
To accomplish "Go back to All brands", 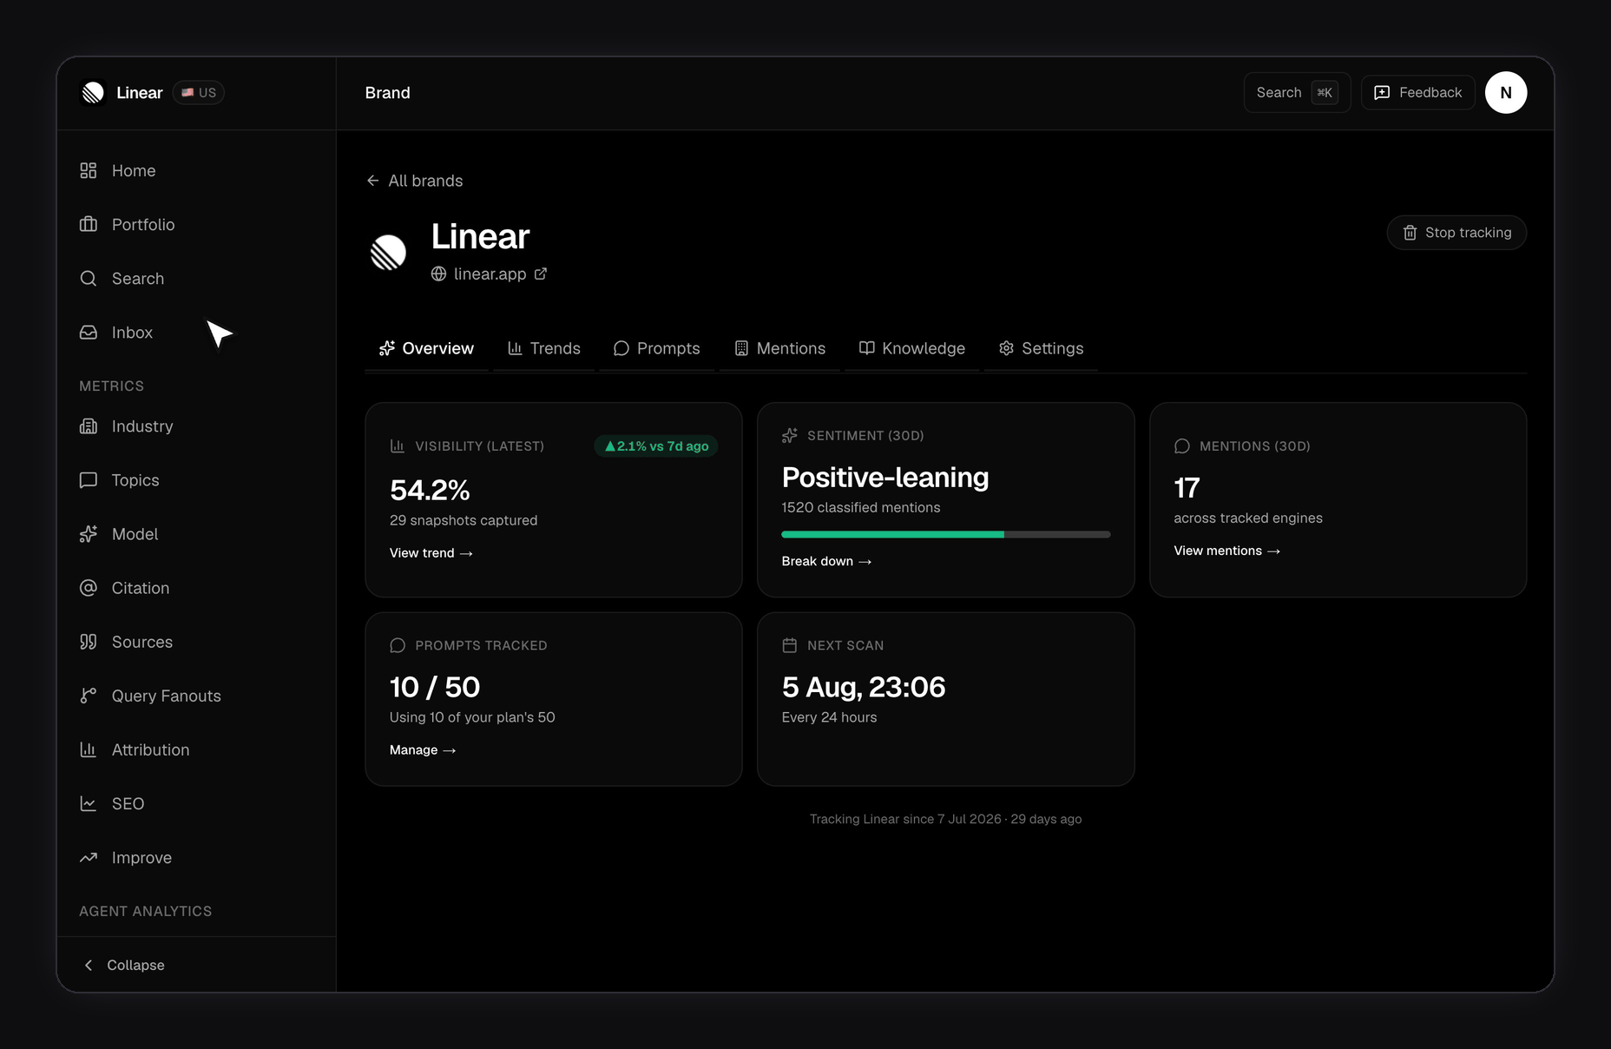I will 415,181.
